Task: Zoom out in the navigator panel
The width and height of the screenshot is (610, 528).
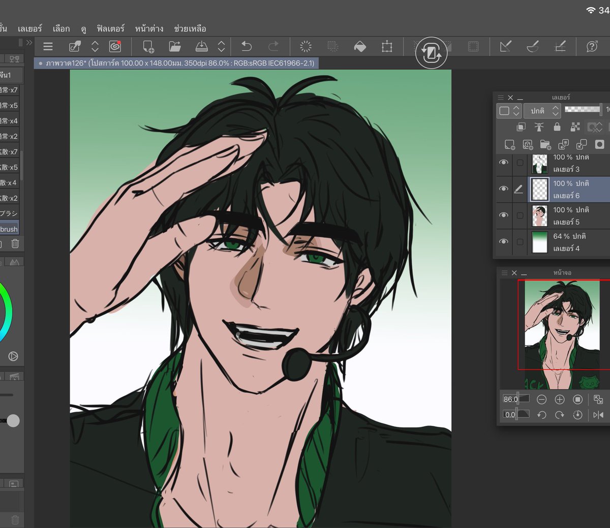Action: coord(541,399)
